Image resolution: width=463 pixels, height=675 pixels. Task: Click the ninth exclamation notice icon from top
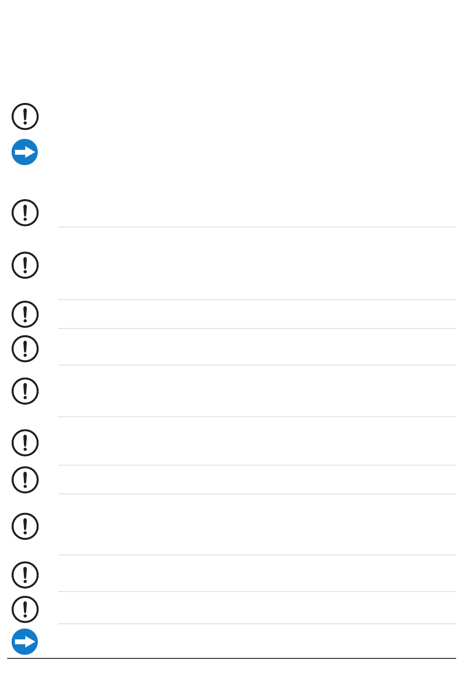click(25, 526)
